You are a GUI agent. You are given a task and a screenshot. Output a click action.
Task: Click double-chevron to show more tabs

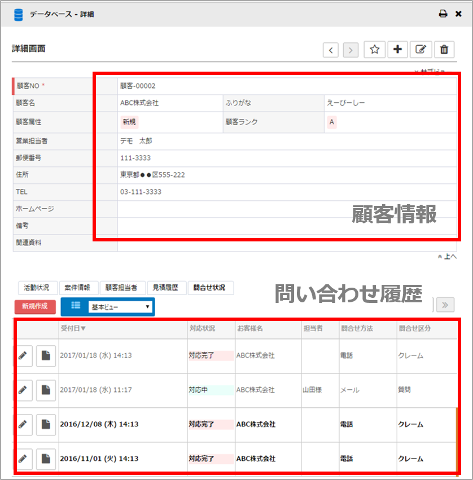pos(445,305)
